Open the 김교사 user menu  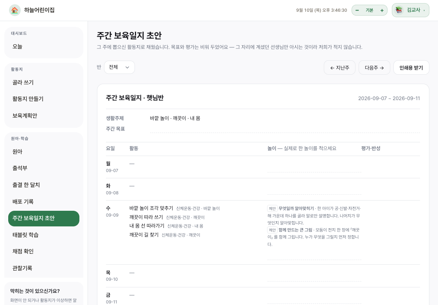(410, 10)
